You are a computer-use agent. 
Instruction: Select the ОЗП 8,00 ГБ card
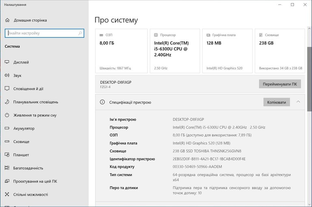[x=121, y=51]
